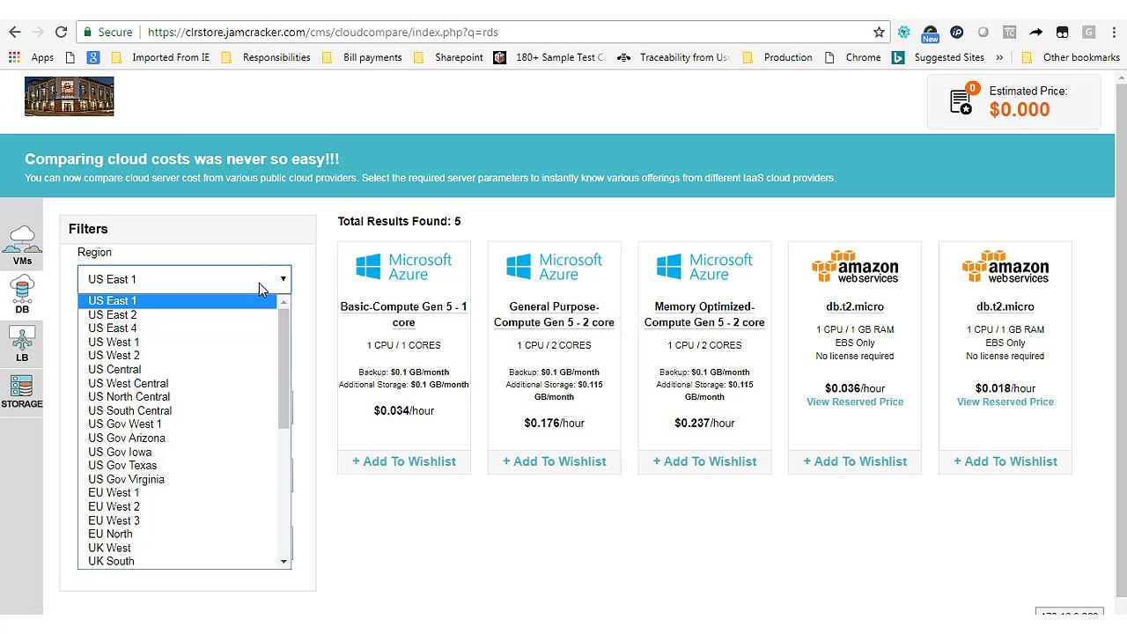The width and height of the screenshot is (1127, 634).
Task: Open 180+ Sample Test bookmark
Action: click(550, 57)
